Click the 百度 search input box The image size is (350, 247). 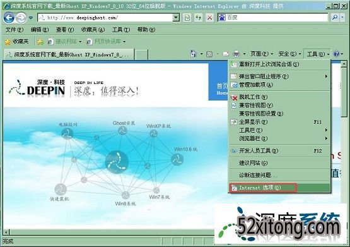pos(277,18)
